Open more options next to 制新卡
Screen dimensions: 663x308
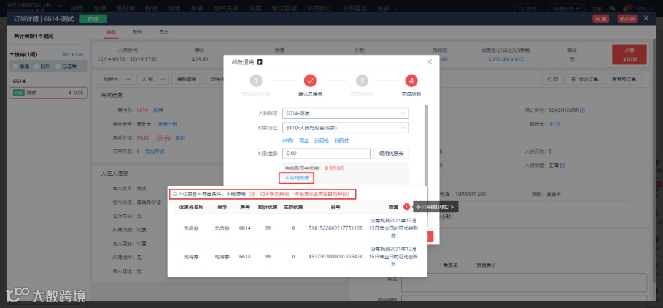(129, 79)
